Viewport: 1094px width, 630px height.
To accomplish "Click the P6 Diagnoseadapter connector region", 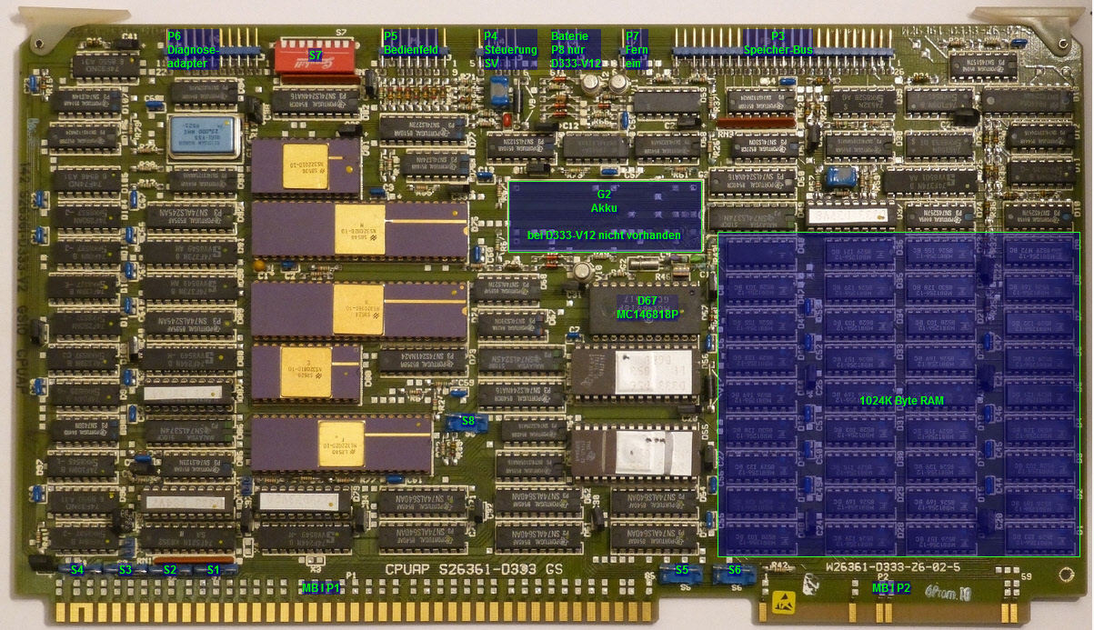I will 192,49.
